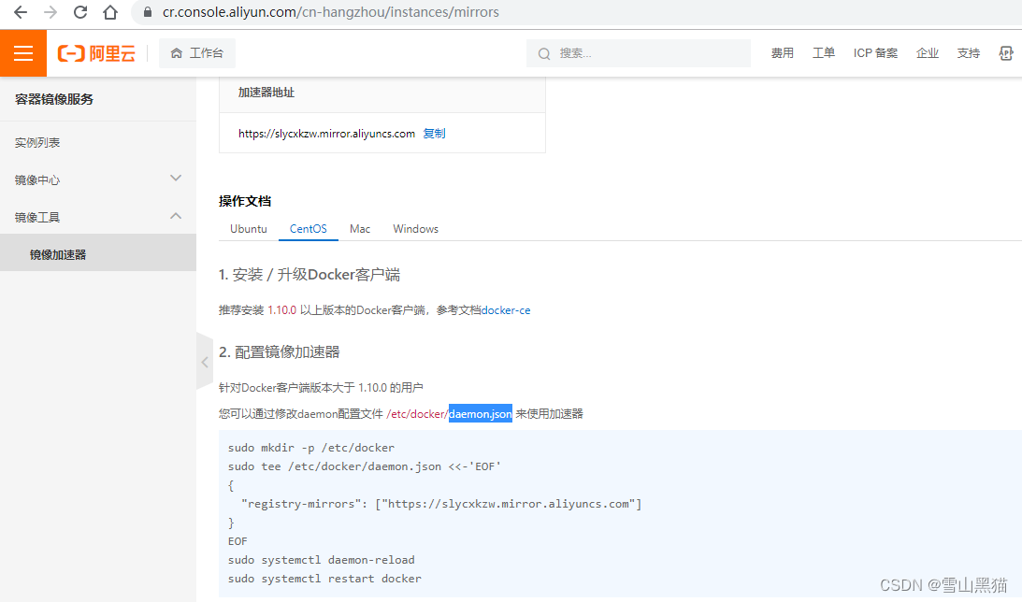Expand the 镜像中心 sidebar section

[98, 179]
